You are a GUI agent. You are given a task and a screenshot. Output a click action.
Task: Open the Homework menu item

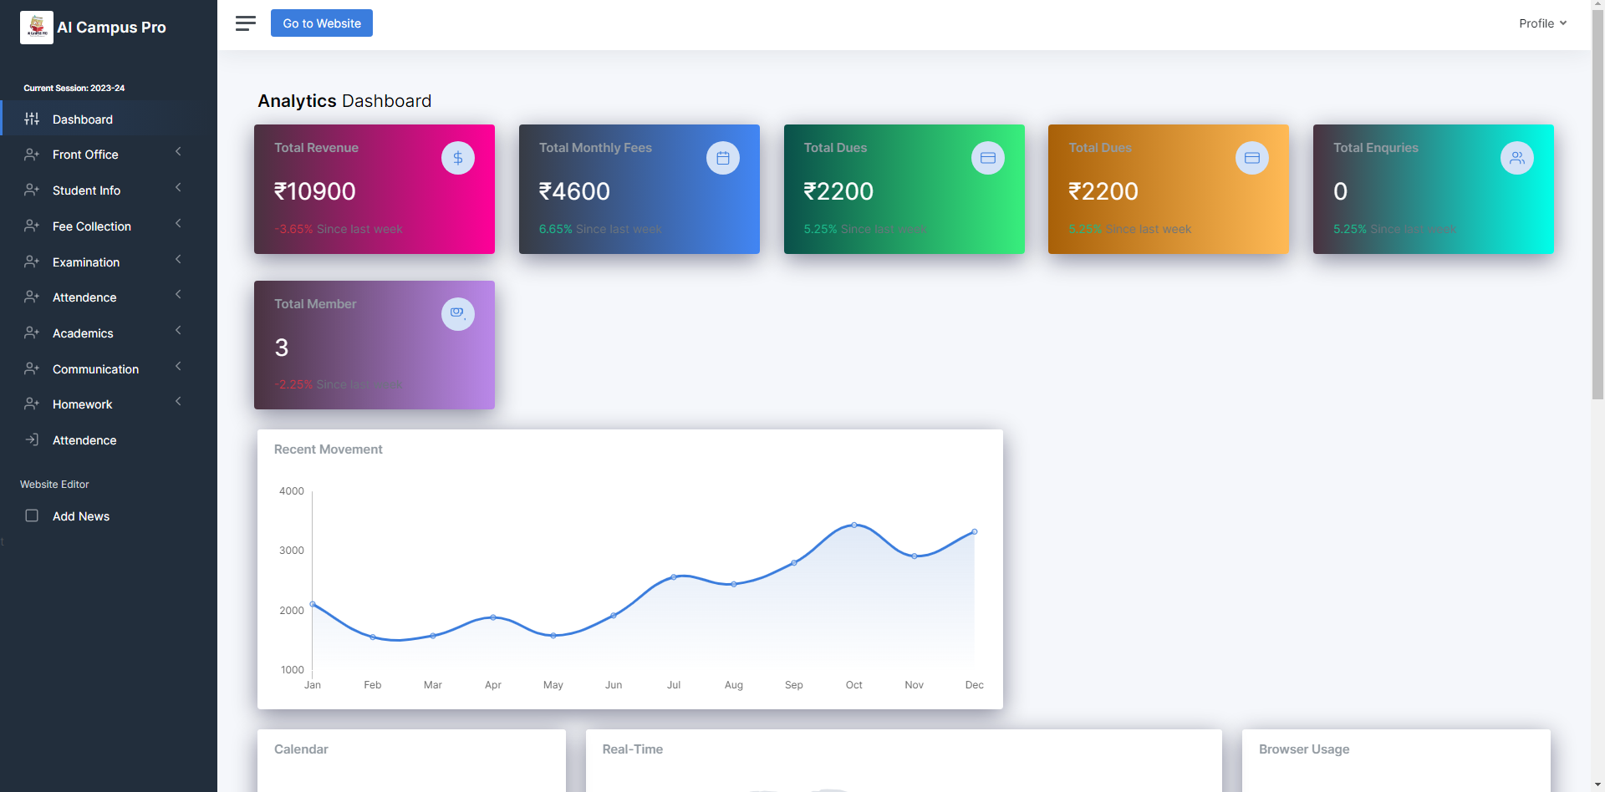82,404
